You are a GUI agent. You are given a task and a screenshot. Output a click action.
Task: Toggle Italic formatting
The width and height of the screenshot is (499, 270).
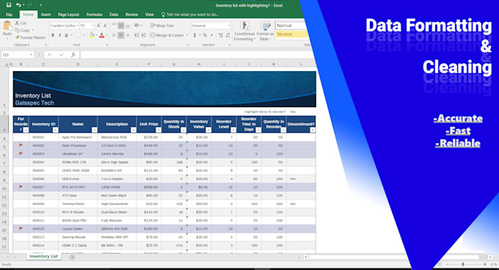coord(59,35)
